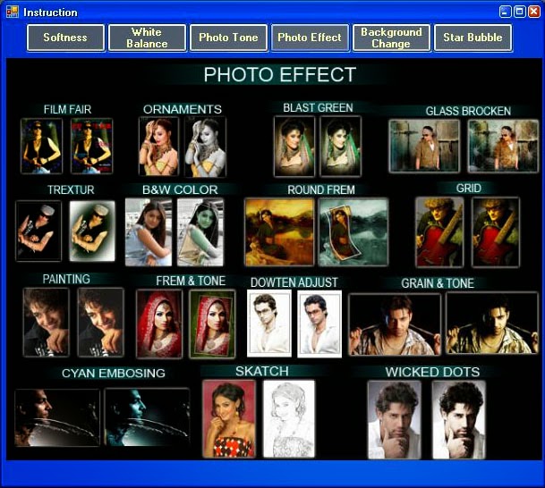
Task: Select the TREXTUR white-vignette result thumbnail
Action: (x=92, y=231)
